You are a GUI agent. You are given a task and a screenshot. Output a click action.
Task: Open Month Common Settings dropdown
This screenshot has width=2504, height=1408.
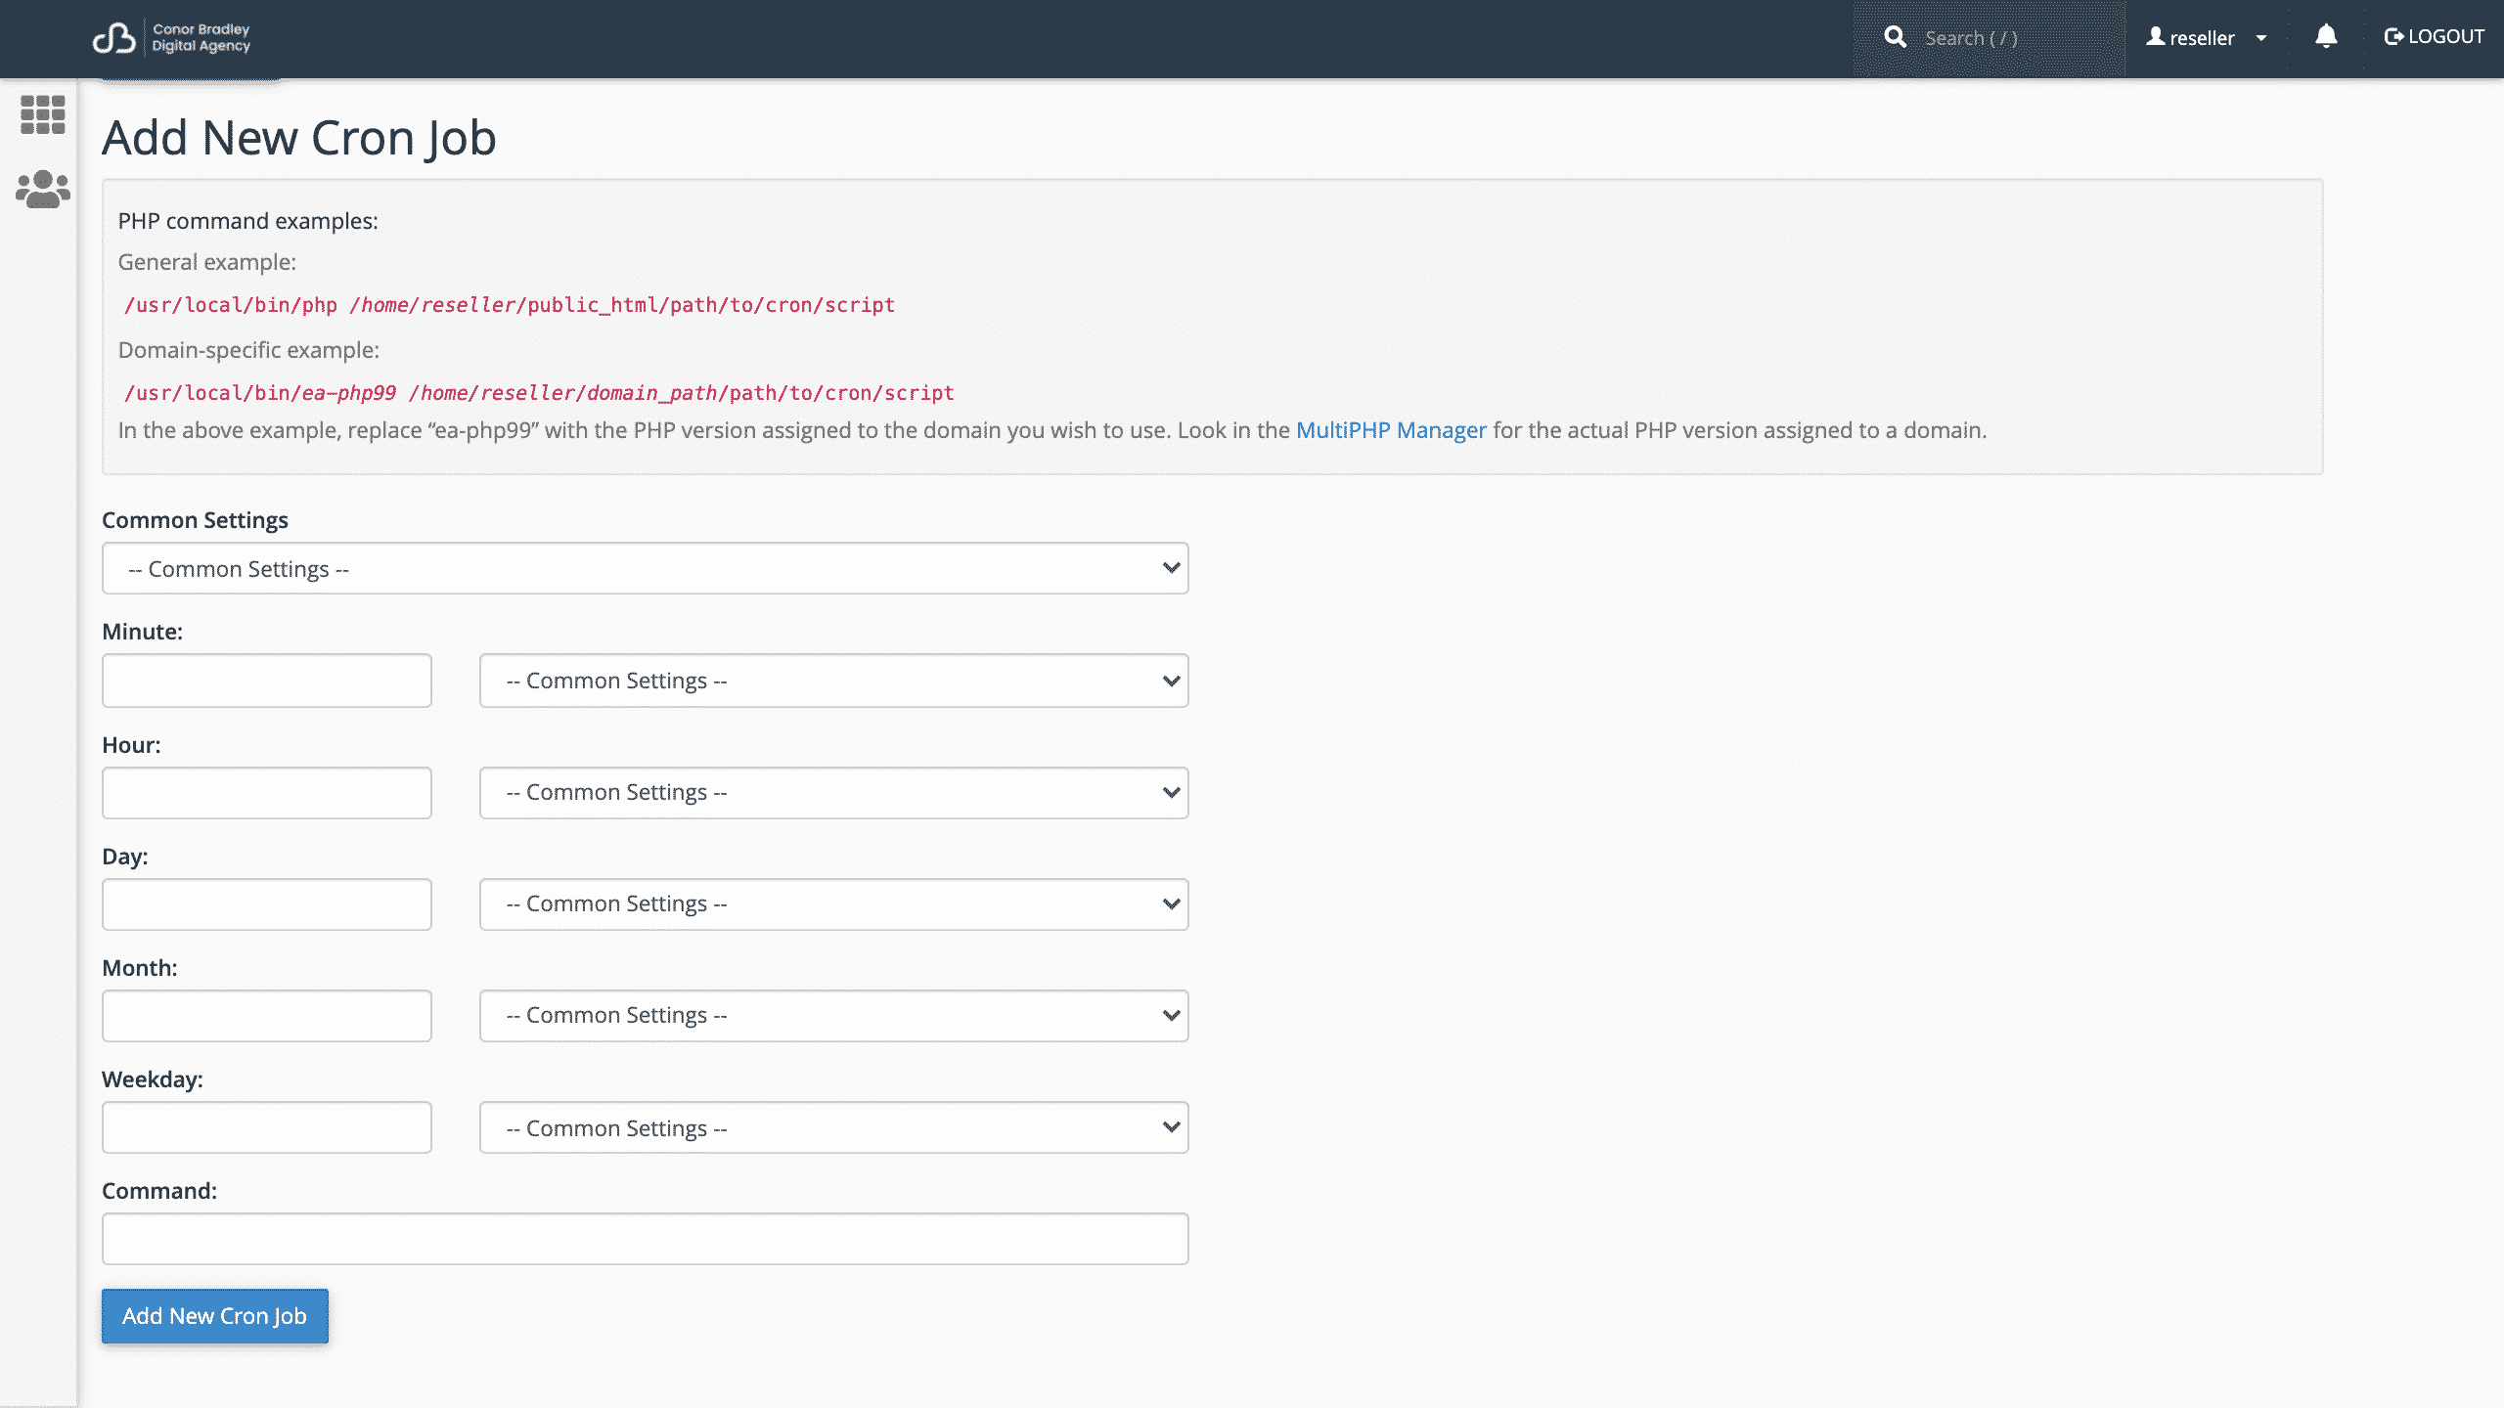click(834, 1015)
